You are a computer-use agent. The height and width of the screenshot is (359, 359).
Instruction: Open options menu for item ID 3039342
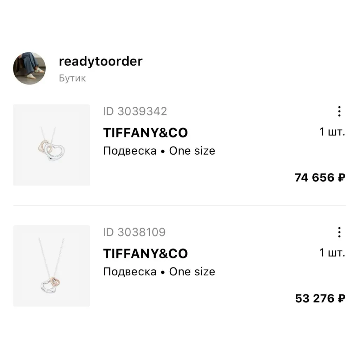point(339,111)
